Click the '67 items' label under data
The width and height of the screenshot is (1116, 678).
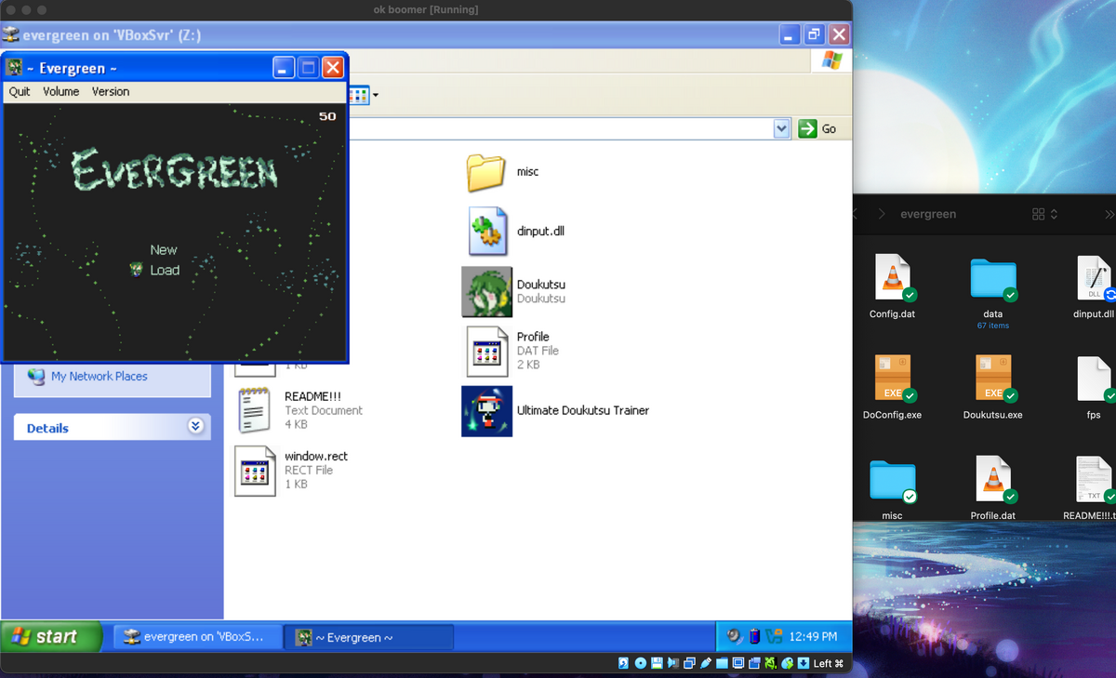pyautogui.click(x=993, y=326)
